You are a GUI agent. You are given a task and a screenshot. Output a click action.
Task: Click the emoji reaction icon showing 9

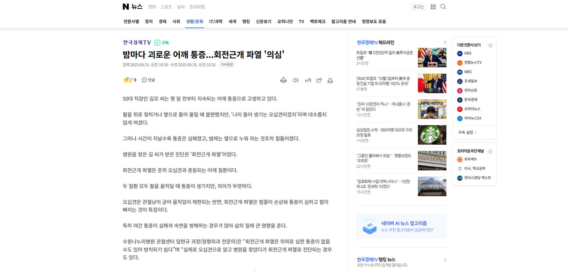click(x=130, y=80)
